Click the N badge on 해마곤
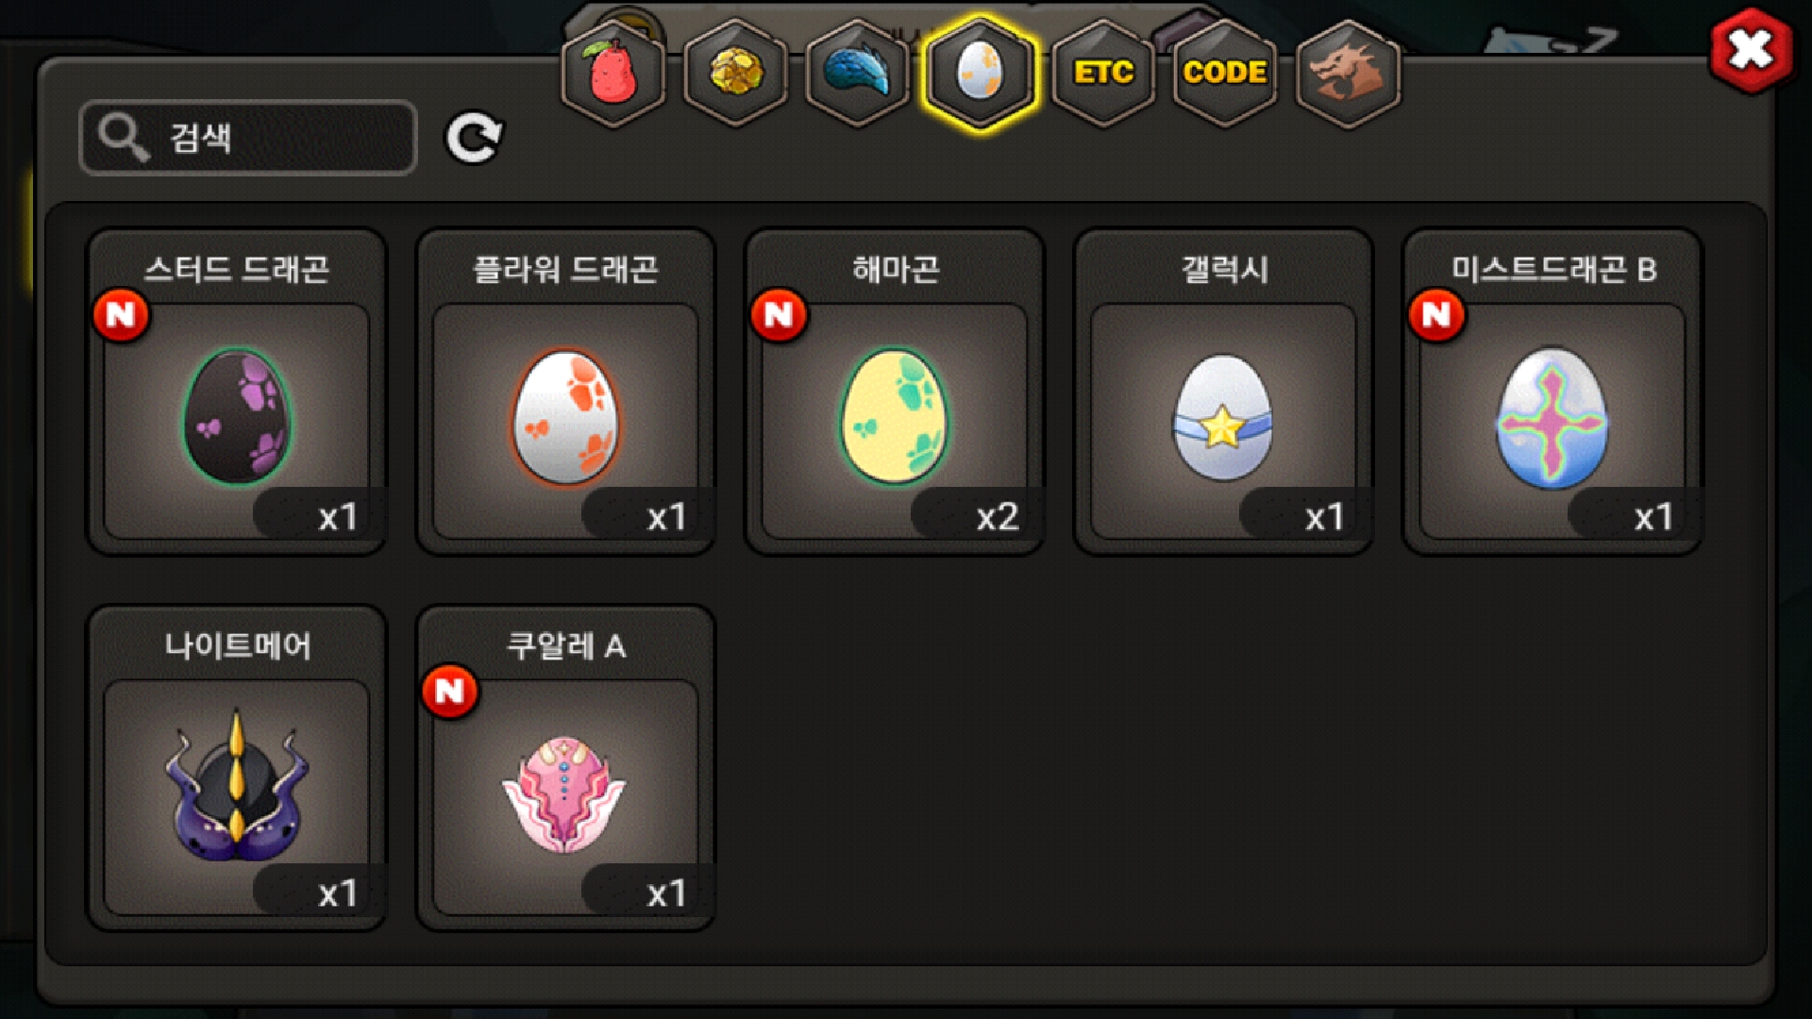This screenshot has width=1812, height=1019. pyautogui.click(x=779, y=315)
